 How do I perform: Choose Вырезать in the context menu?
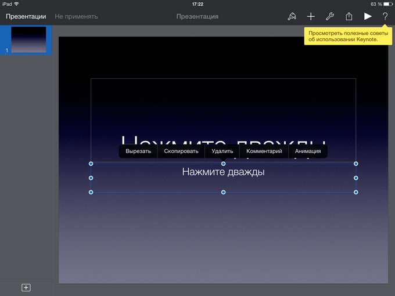[138, 151]
